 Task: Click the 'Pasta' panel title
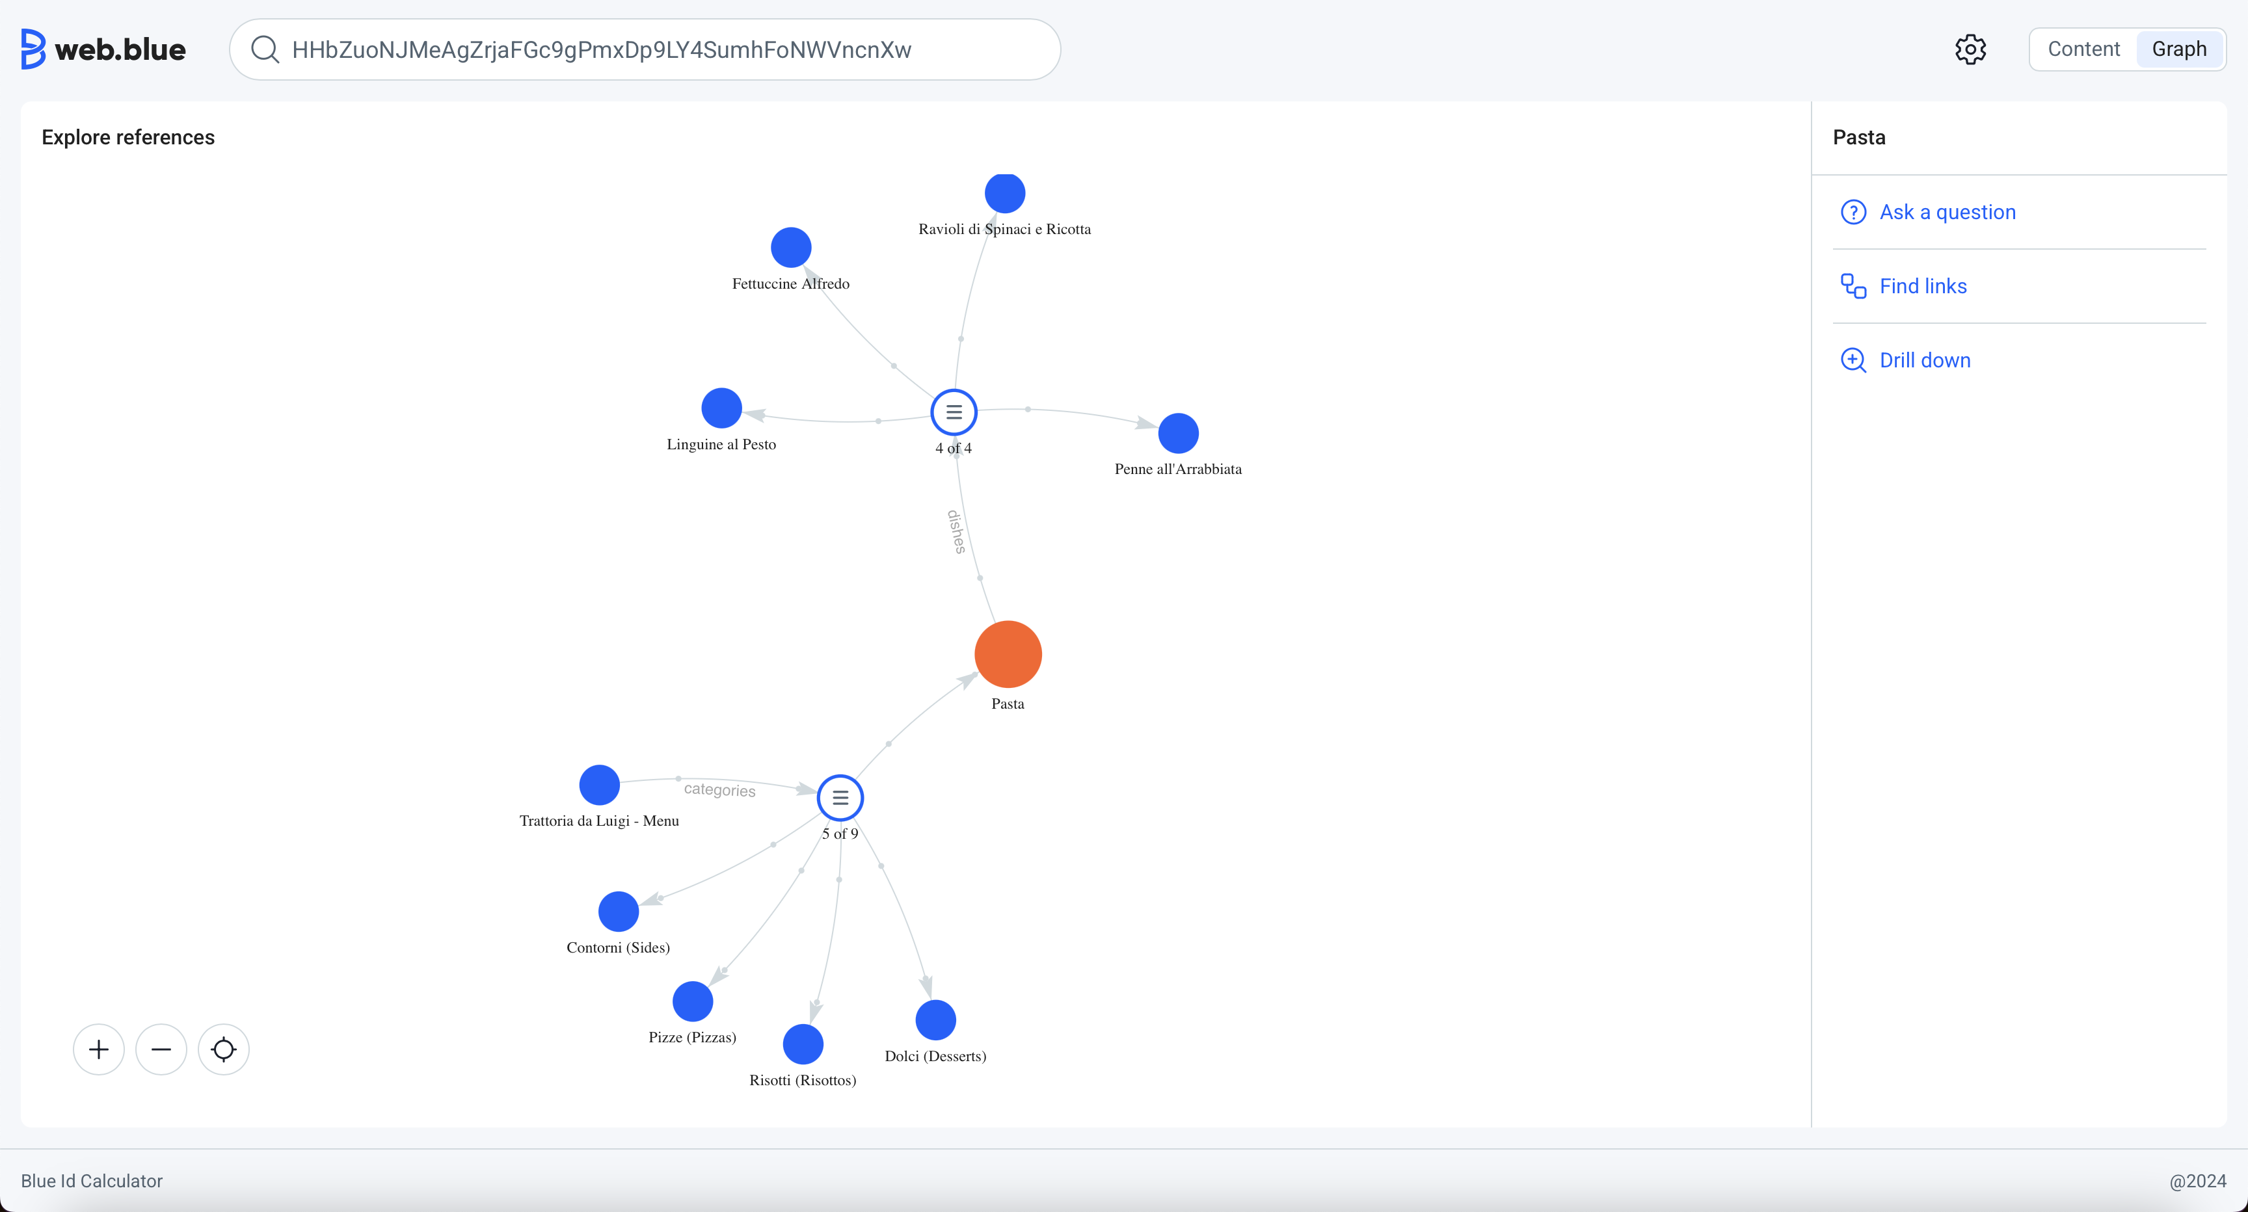tap(1859, 137)
